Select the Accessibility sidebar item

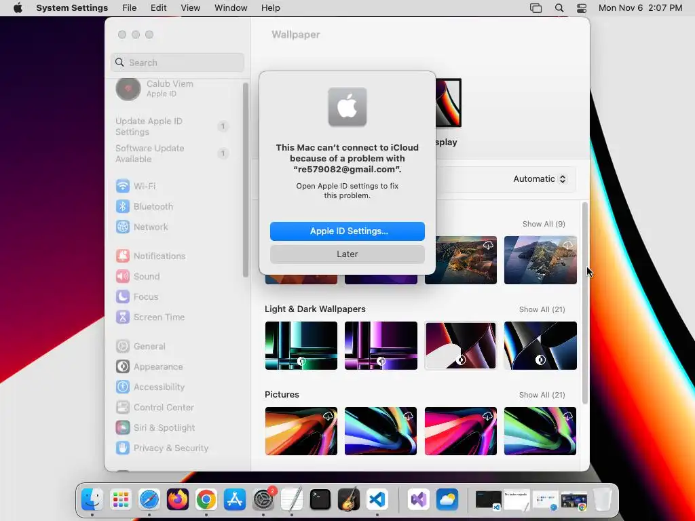click(150, 387)
